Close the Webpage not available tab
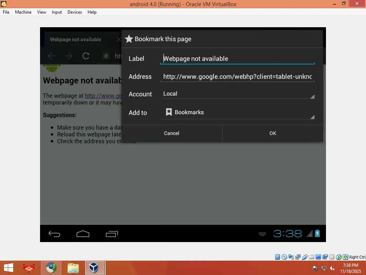The height and width of the screenshot is (275, 366). [119, 39]
